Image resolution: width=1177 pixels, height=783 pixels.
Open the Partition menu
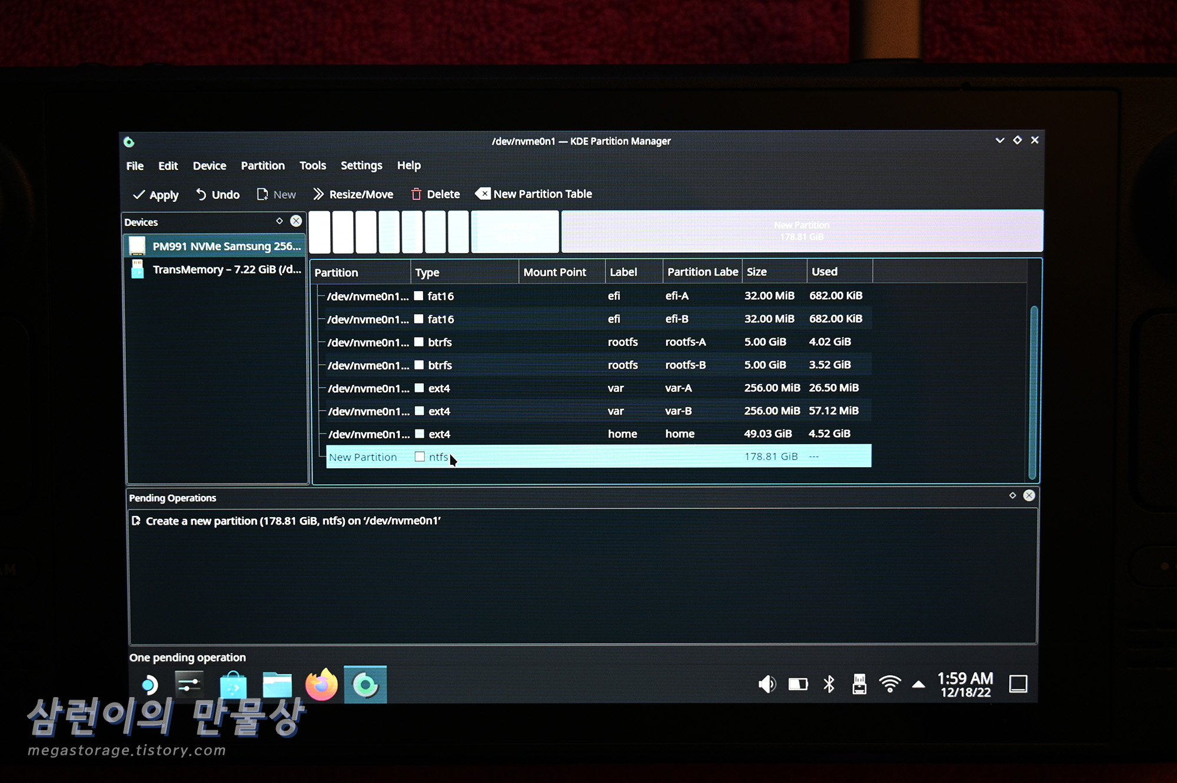[262, 166]
